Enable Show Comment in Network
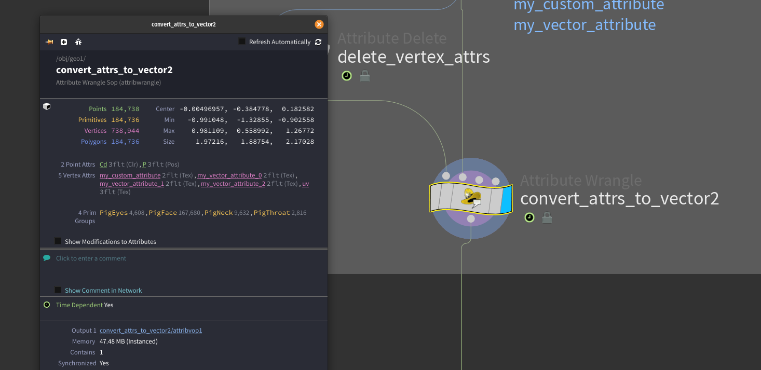This screenshot has height=370, width=761. click(58, 290)
